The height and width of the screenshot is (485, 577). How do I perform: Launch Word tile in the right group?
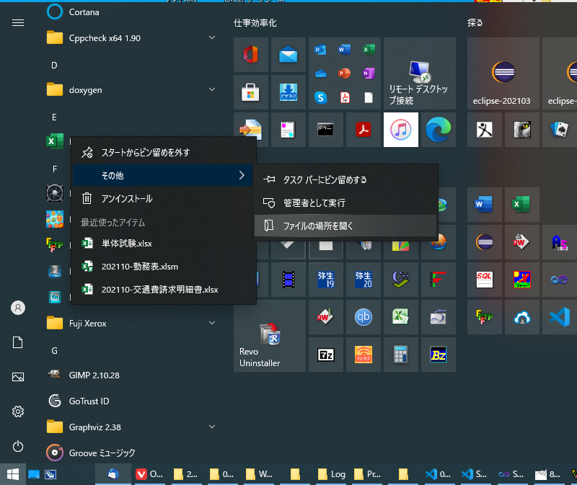(484, 205)
